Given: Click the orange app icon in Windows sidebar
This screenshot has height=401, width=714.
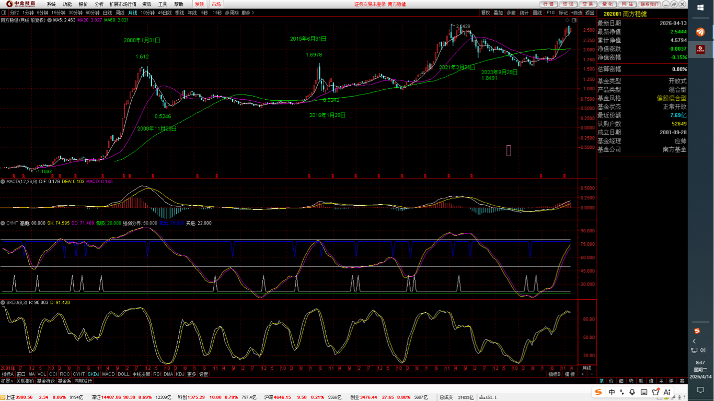Looking at the screenshot, I should tap(700, 32).
